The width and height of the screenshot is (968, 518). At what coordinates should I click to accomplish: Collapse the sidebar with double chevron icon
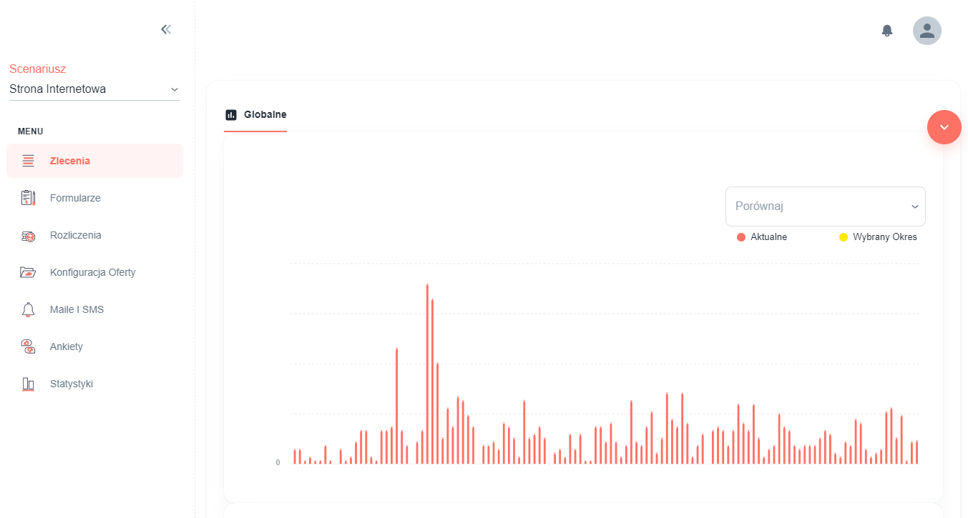point(166,29)
